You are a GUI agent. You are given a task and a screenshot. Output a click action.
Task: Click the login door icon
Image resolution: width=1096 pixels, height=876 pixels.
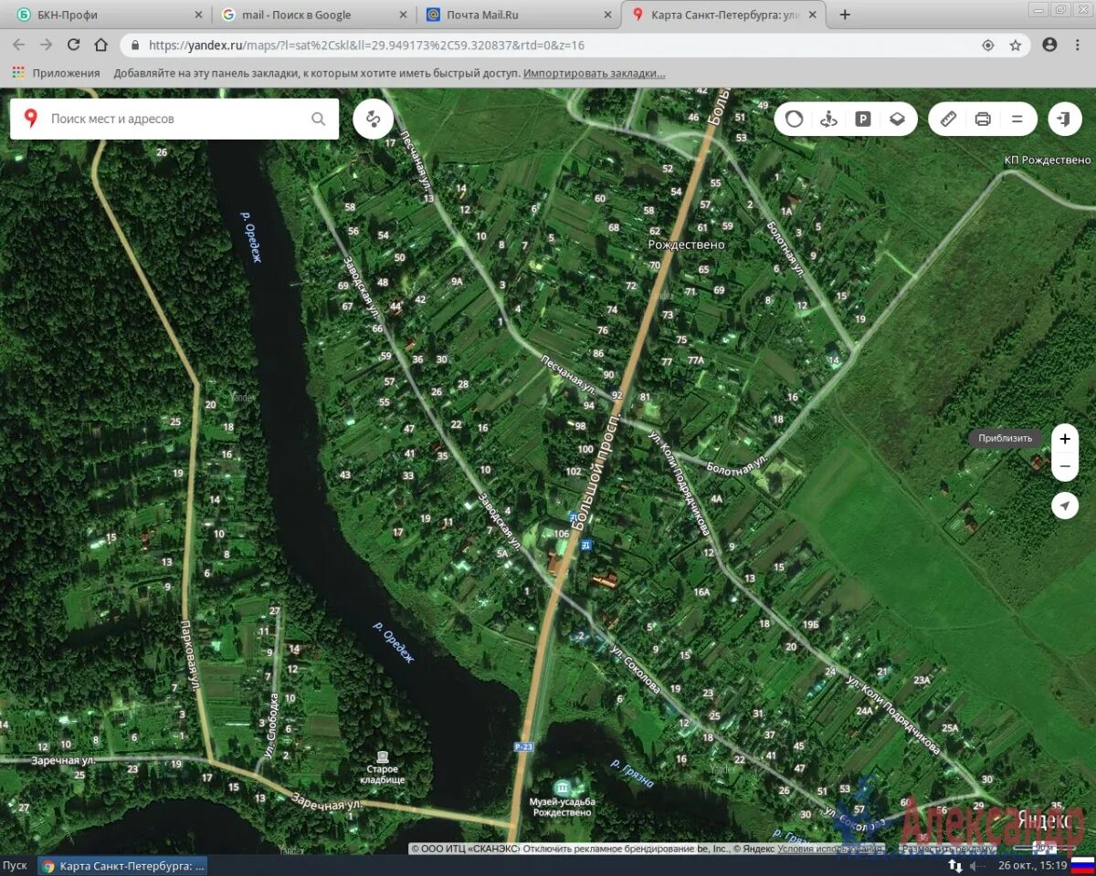pyautogui.click(x=1064, y=119)
